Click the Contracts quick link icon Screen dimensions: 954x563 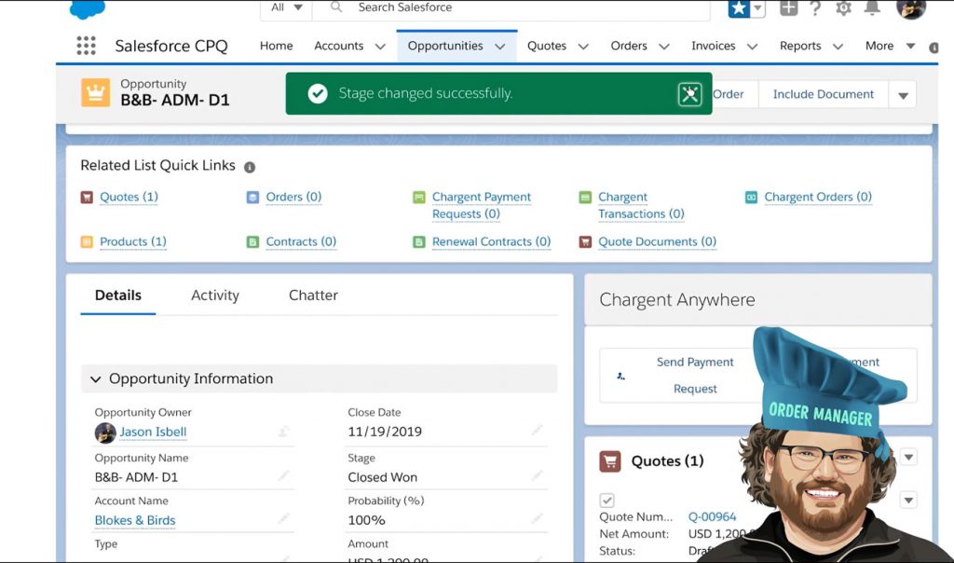pos(252,241)
